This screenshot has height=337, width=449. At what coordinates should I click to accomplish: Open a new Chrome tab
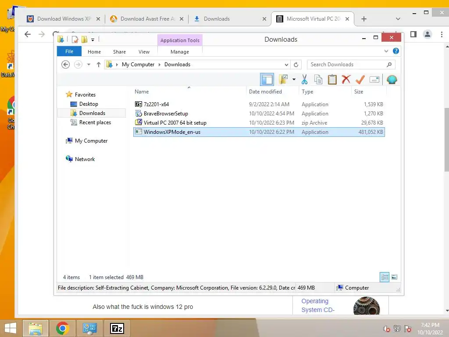click(363, 19)
